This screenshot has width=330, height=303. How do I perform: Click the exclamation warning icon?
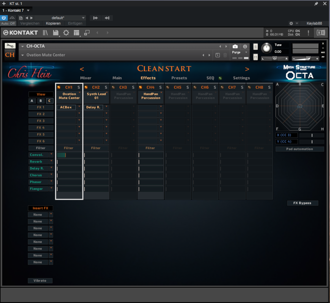pyautogui.click(x=308, y=33)
